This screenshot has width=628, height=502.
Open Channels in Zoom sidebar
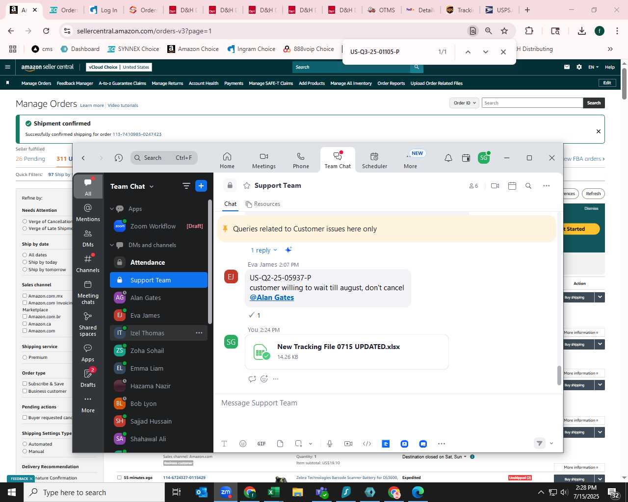(88, 263)
